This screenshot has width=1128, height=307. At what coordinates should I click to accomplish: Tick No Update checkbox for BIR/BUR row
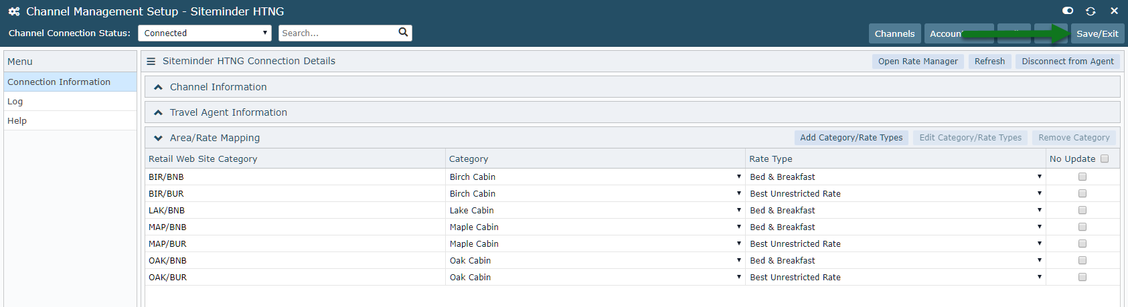point(1082,193)
